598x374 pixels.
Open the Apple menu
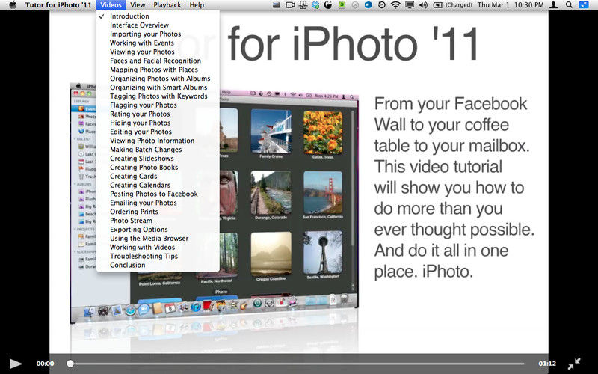[x=13, y=5]
